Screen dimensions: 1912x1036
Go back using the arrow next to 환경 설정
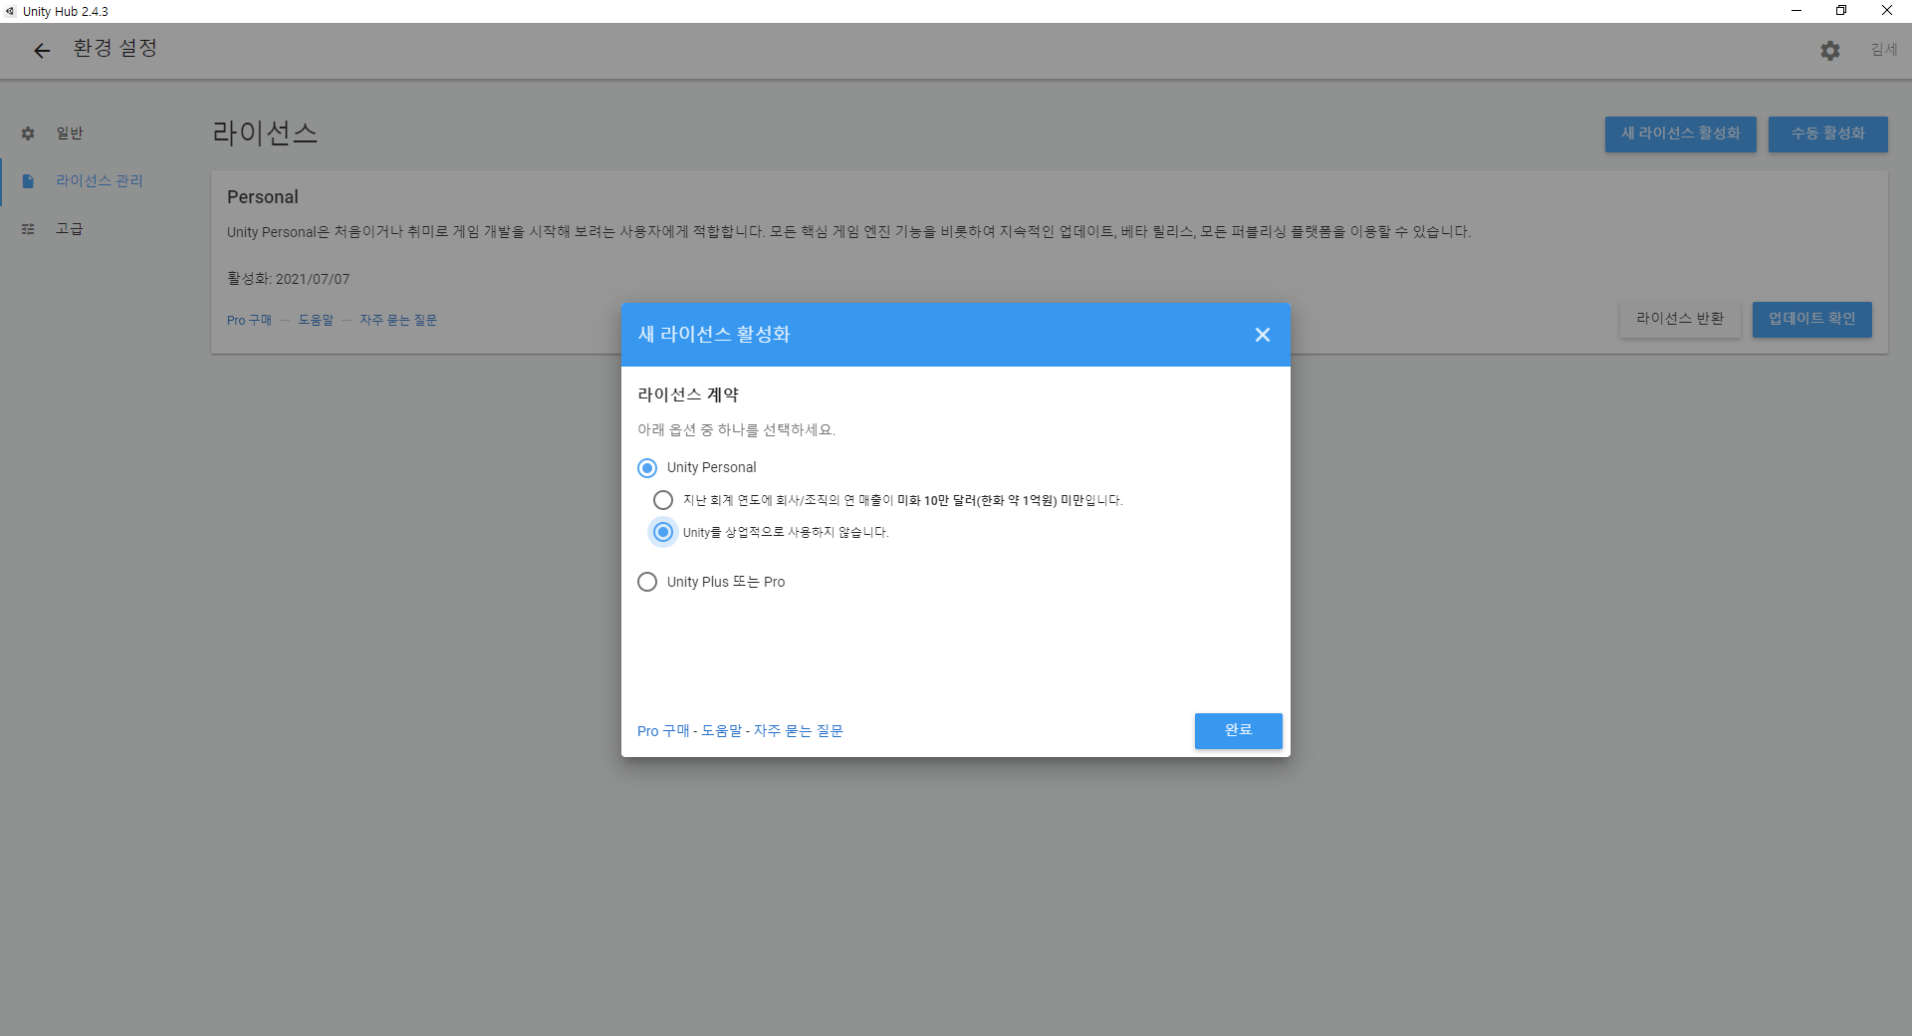pyautogui.click(x=41, y=50)
